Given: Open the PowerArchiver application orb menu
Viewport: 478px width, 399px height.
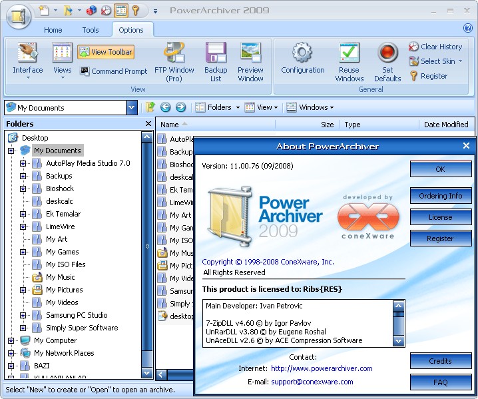Looking at the screenshot, I should 19,16.
